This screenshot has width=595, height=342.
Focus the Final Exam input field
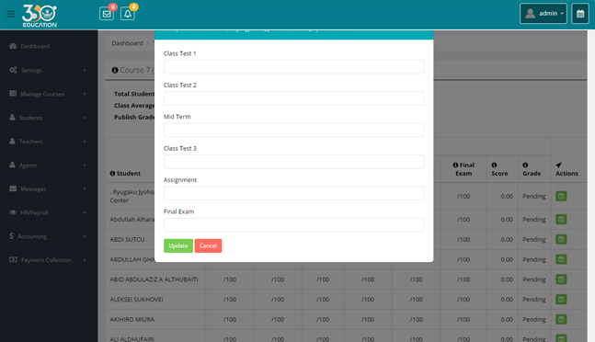[x=293, y=225]
